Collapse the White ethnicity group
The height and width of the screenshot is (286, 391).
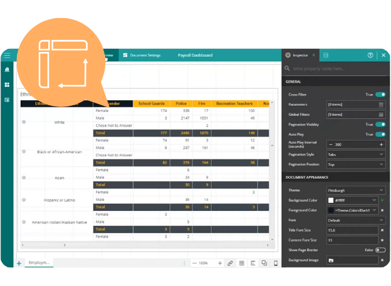point(24,122)
